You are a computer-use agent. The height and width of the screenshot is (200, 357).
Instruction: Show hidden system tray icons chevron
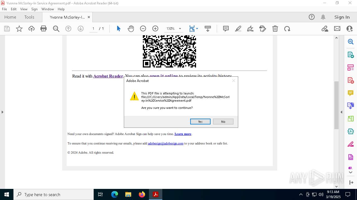click(301, 194)
